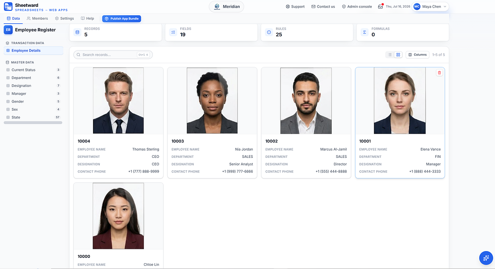The width and height of the screenshot is (495, 269).
Task: Open the Admin console link
Action: click(x=357, y=7)
